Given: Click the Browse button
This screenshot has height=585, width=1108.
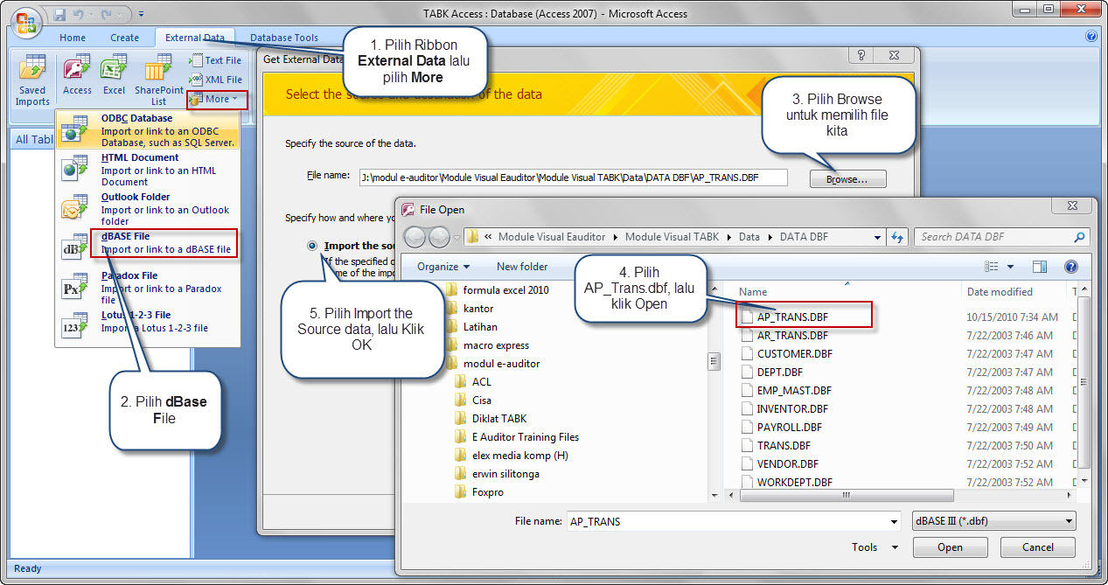Looking at the screenshot, I should (x=847, y=178).
